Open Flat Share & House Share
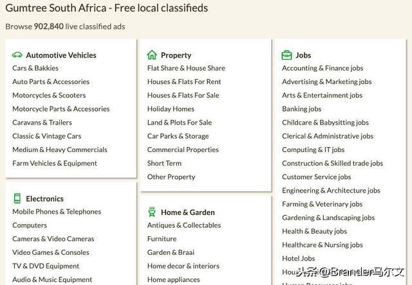The width and height of the screenshot is (412, 285). pos(186,68)
